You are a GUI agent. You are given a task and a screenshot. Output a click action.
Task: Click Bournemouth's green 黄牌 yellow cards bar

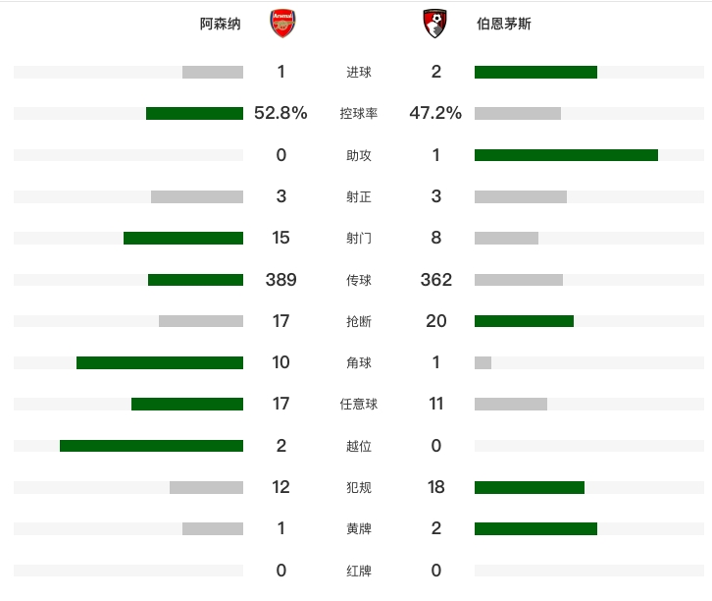(x=535, y=528)
